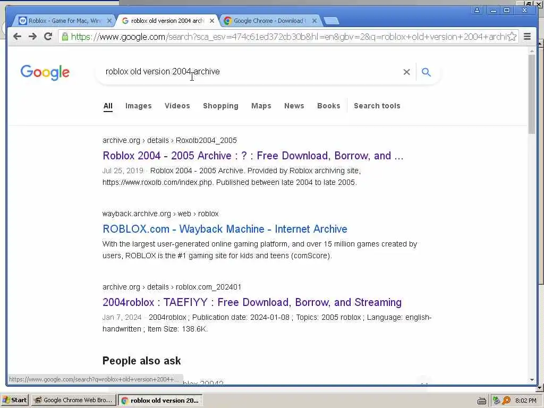544x408 pixels.
Task: Switch to Shopping results
Action: coord(220,106)
